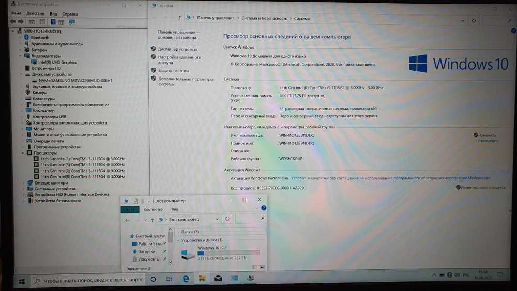Open Диспетчер устройств link in System window
The width and height of the screenshot is (517, 291).
pyautogui.click(x=178, y=49)
